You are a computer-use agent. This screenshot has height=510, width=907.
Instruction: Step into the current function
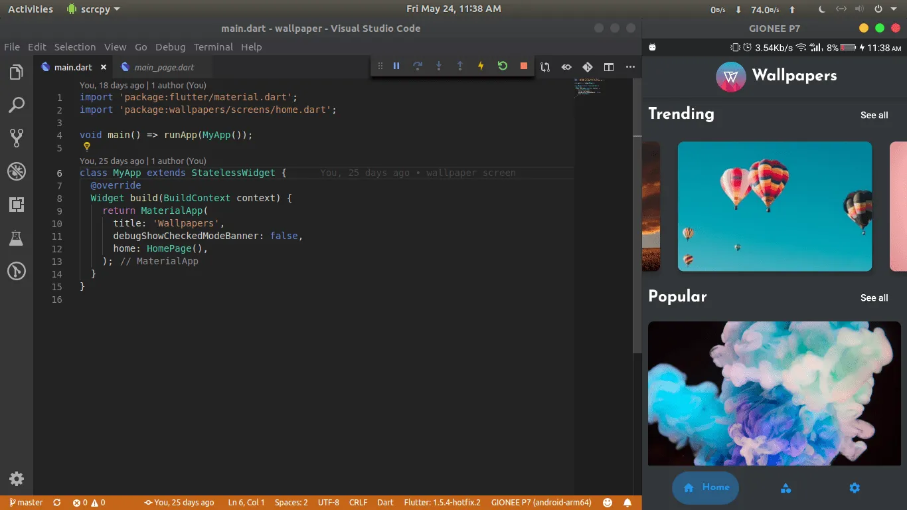point(439,66)
